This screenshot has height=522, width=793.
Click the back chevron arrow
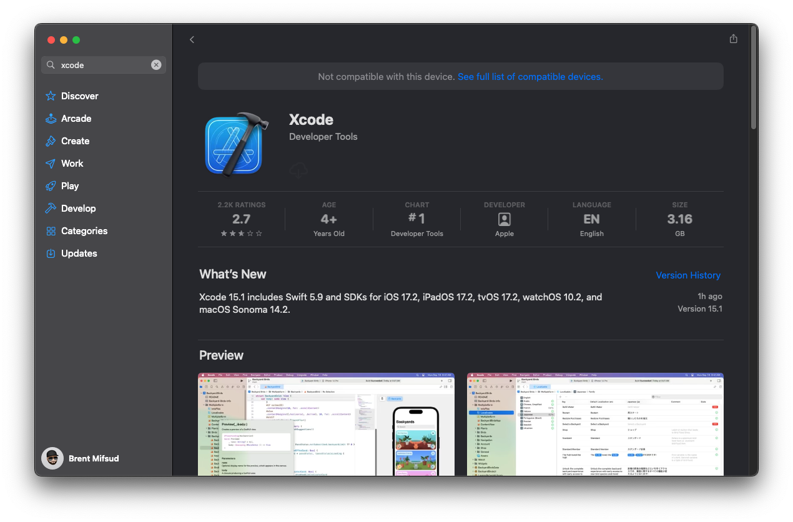coord(192,39)
